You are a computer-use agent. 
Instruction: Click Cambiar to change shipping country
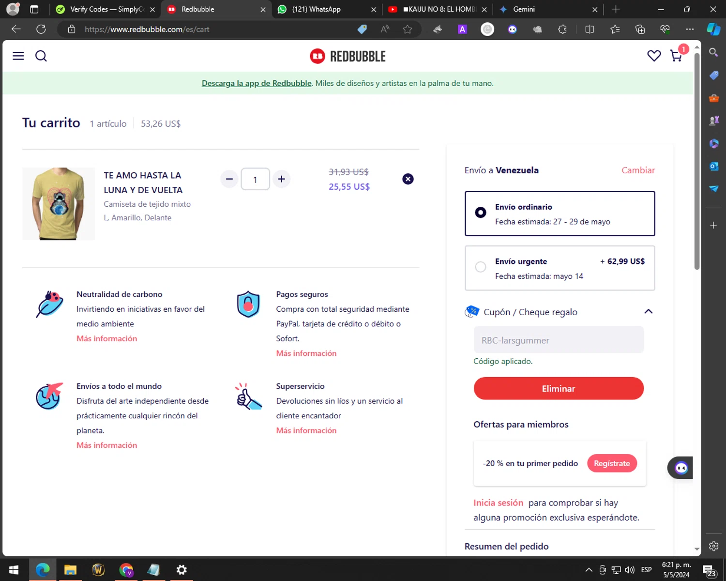(638, 170)
